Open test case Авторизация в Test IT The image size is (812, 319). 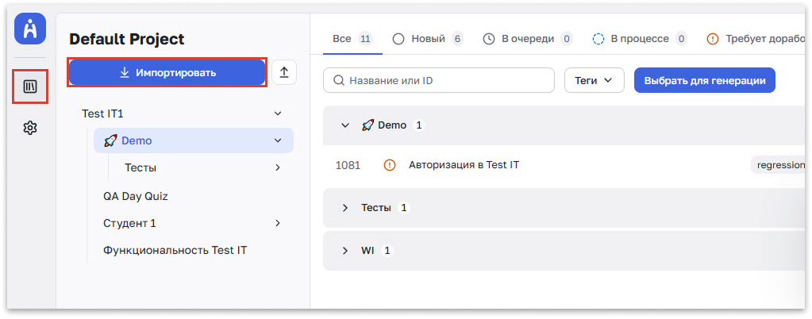464,165
